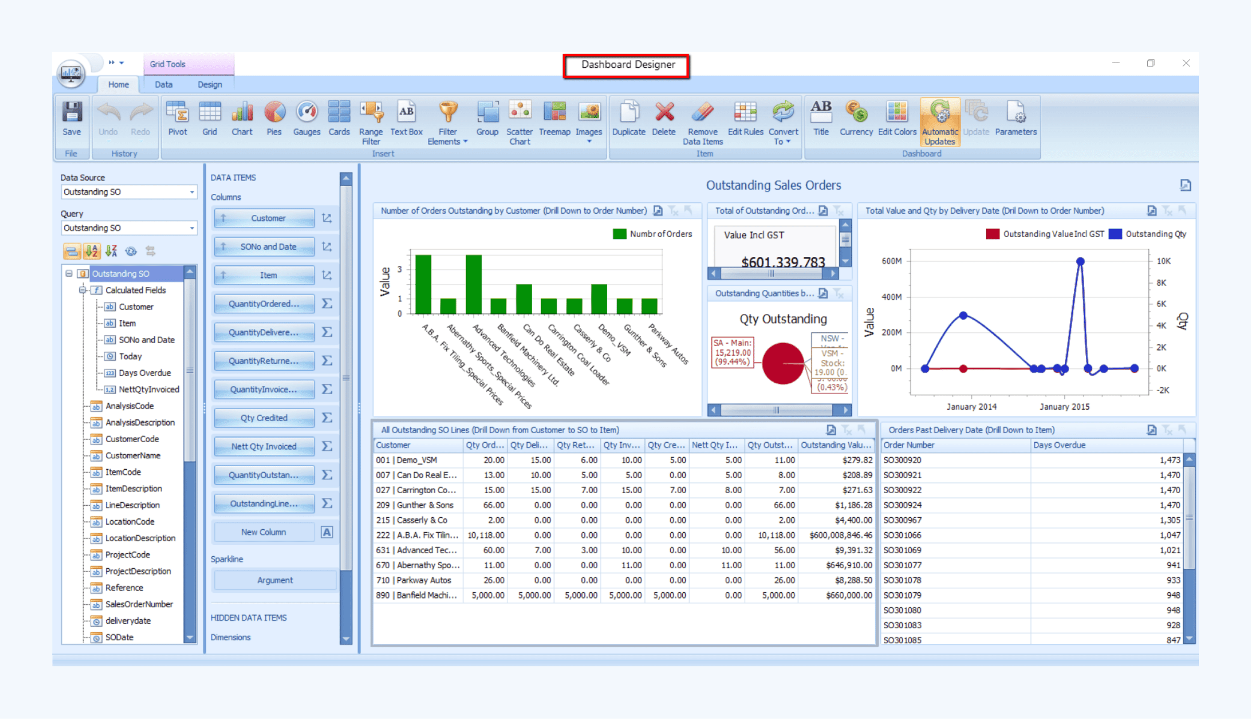This screenshot has height=719, width=1251.
Task: Duplicate the selected dashboard item
Action: 629,119
